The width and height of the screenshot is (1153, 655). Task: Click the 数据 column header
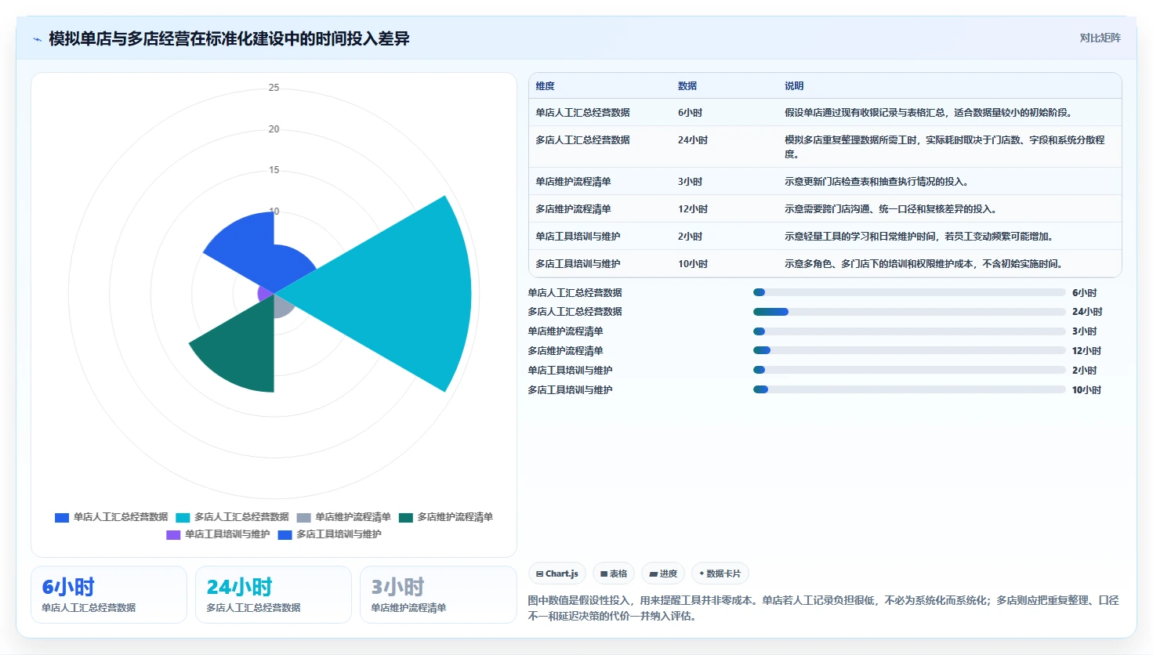(687, 86)
